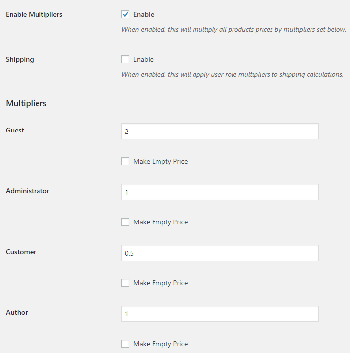Check Customer's Make Empty Price box
This screenshot has height=353, width=350.
coord(125,283)
